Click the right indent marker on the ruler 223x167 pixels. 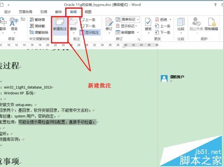click(x=124, y=47)
